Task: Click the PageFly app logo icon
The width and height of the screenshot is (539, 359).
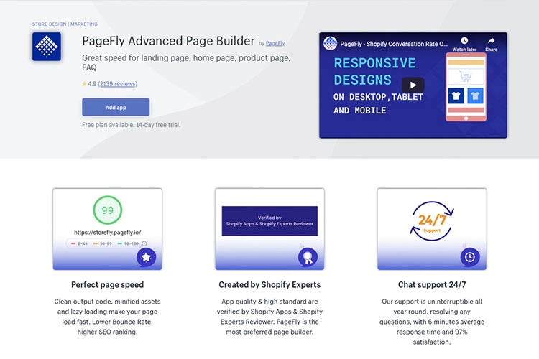Action: point(47,47)
